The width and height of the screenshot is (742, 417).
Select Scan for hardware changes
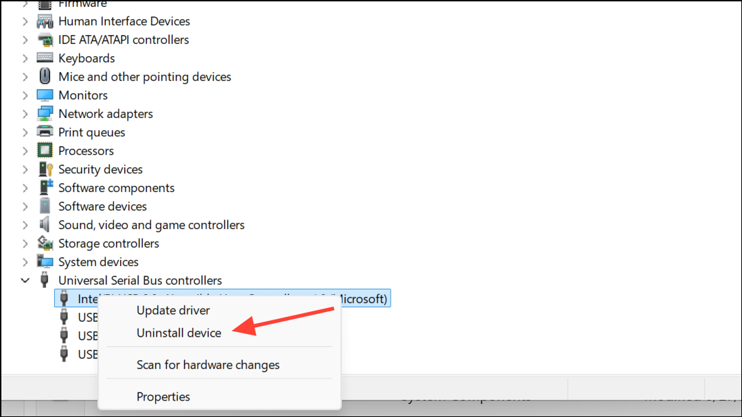[x=207, y=364]
